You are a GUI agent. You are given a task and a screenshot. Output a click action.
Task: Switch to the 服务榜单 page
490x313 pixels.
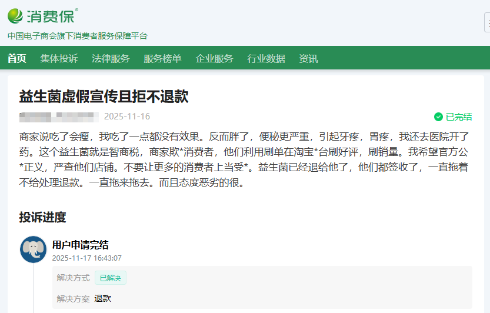tap(162, 58)
